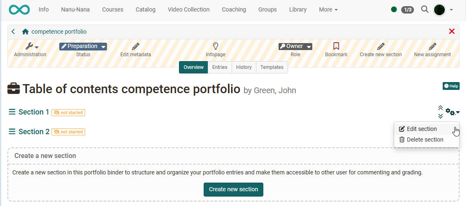Image resolution: width=467 pixels, height=206 pixels.
Task: Switch to the Templates tab
Action: [x=272, y=67]
